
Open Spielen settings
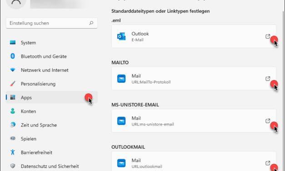[x=52, y=139]
